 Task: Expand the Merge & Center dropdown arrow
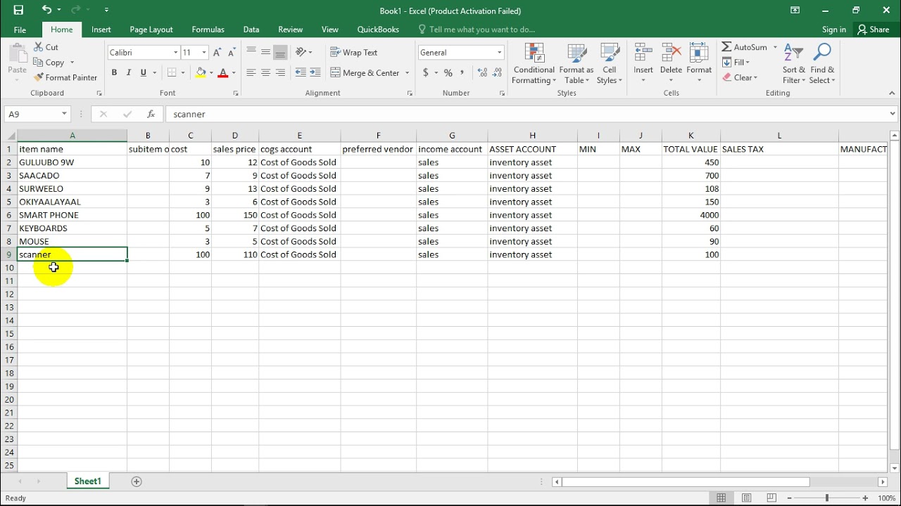[x=407, y=73]
